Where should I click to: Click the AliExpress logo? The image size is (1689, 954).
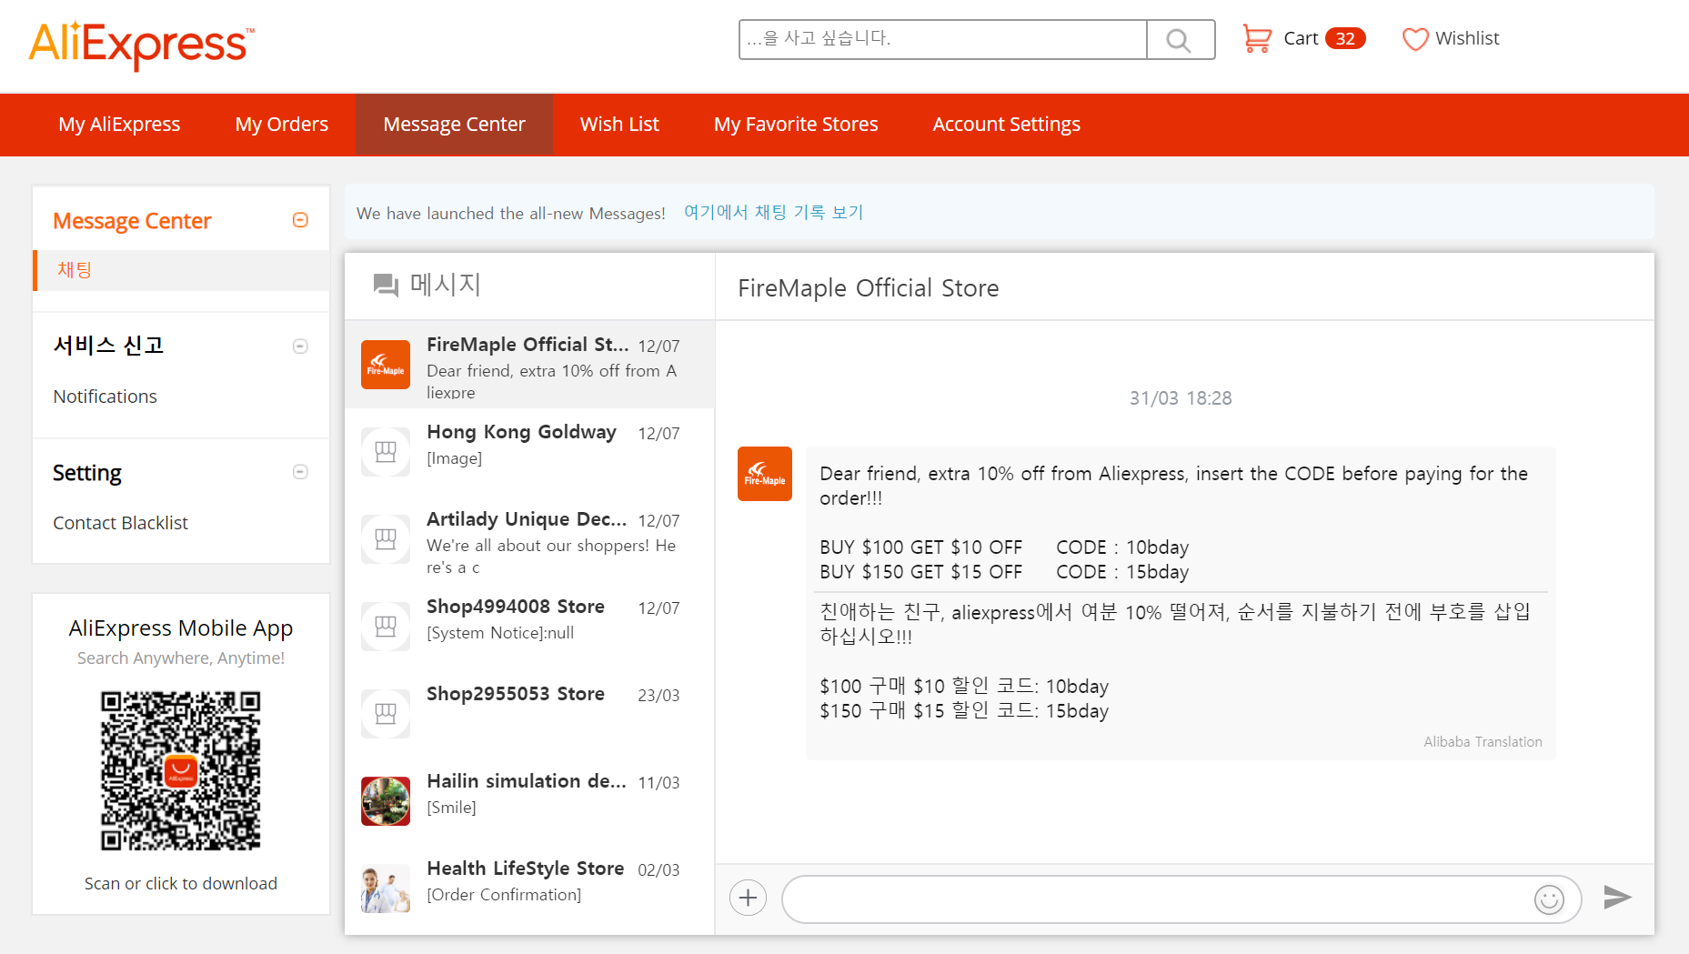pyautogui.click(x=141, y=45)
